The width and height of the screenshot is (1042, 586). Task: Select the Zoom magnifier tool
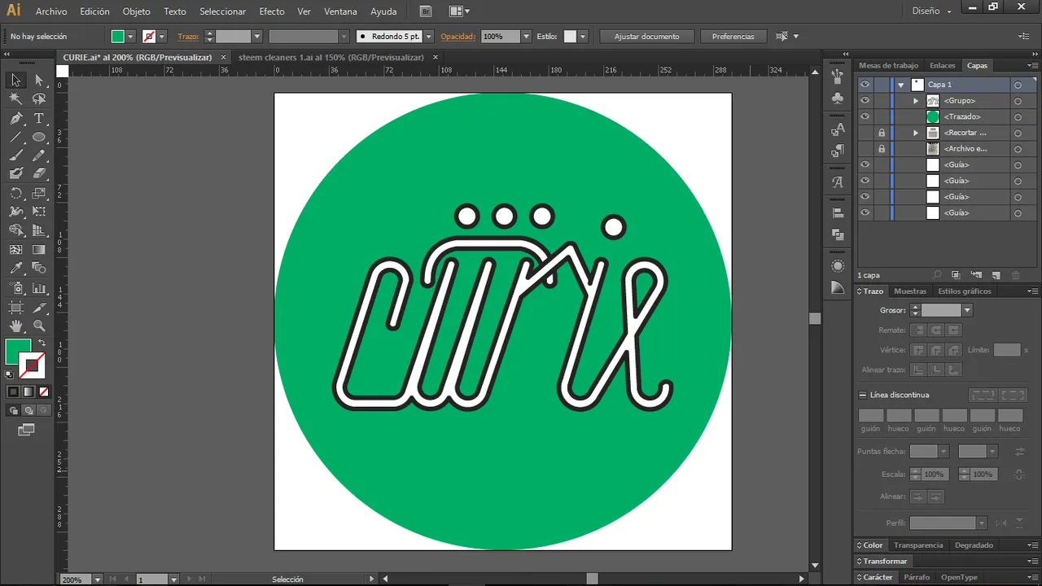38,326
